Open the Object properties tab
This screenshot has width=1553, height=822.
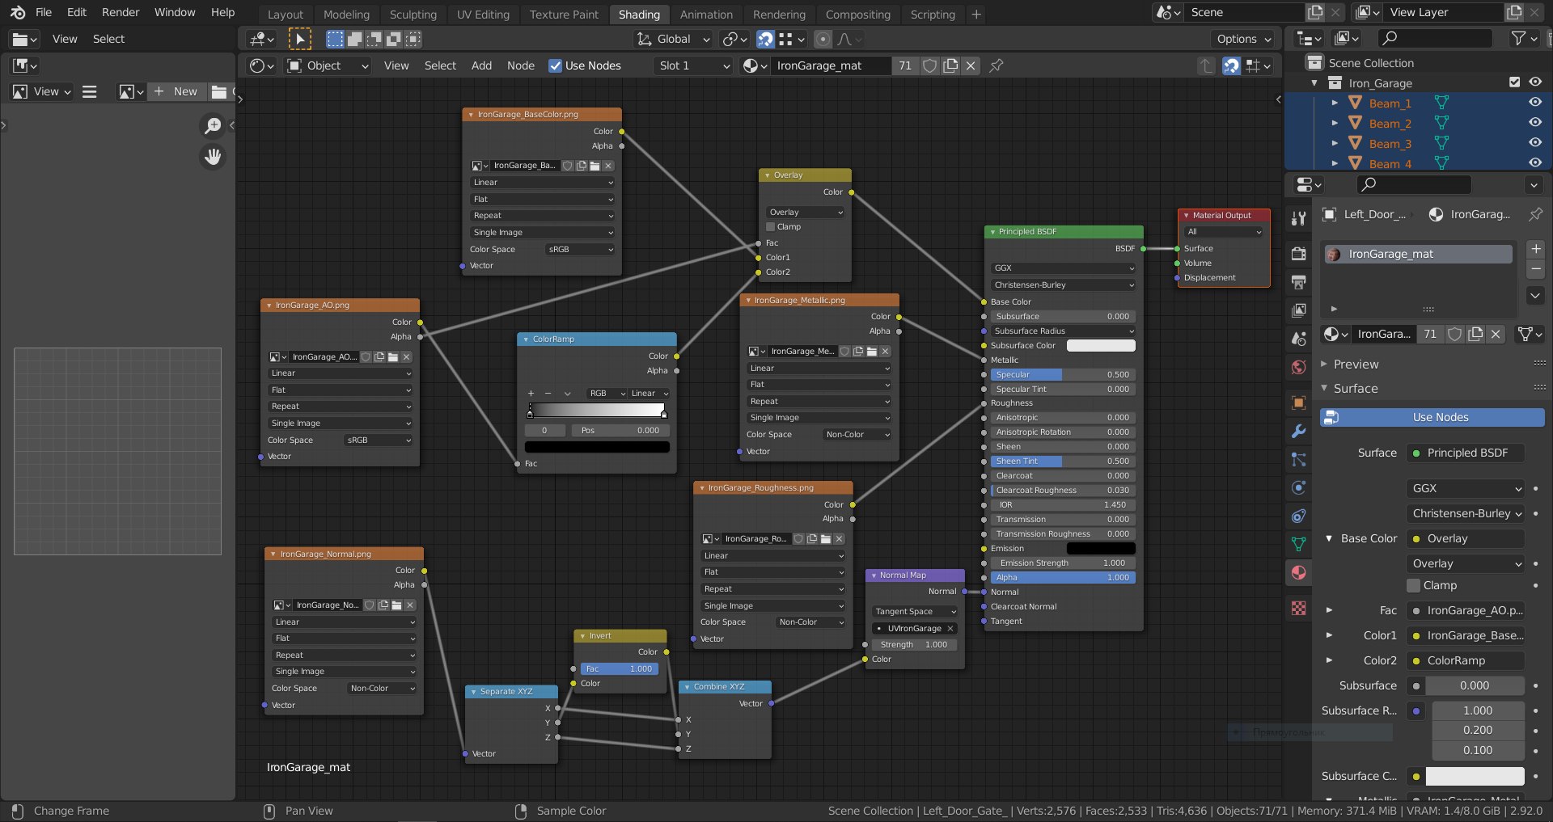click(1298, 403)
